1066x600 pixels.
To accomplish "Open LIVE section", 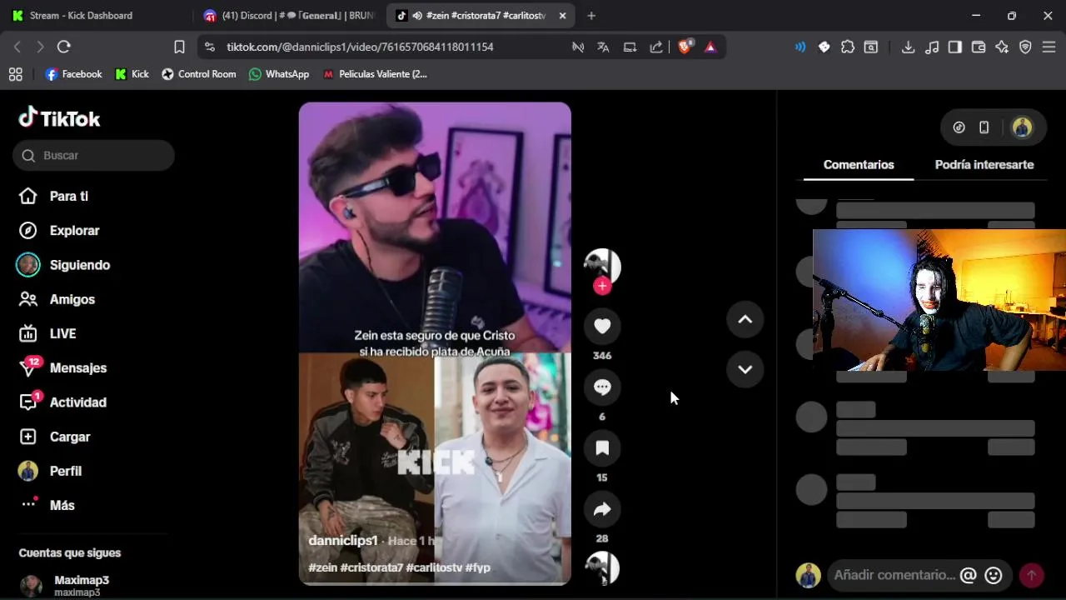I will coord(47,333).
